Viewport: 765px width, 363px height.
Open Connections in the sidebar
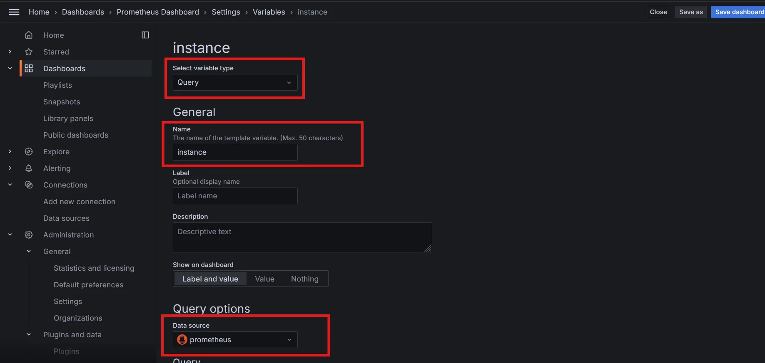(x=65, y=185)
